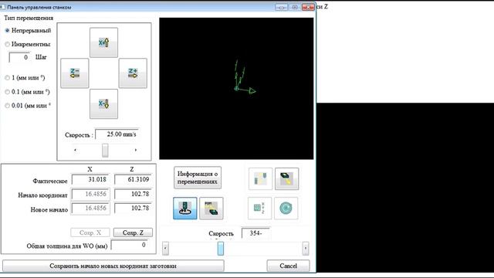Click the Cancel button
The image size is (494, 278).
pos(288,266)
